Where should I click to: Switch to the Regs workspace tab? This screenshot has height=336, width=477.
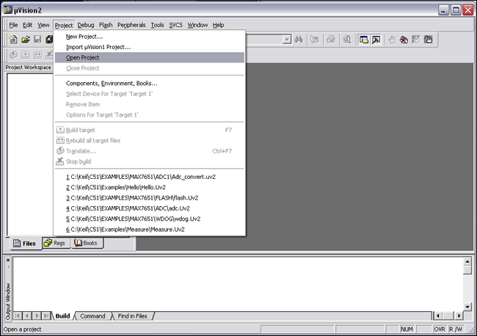click(55, 243)
